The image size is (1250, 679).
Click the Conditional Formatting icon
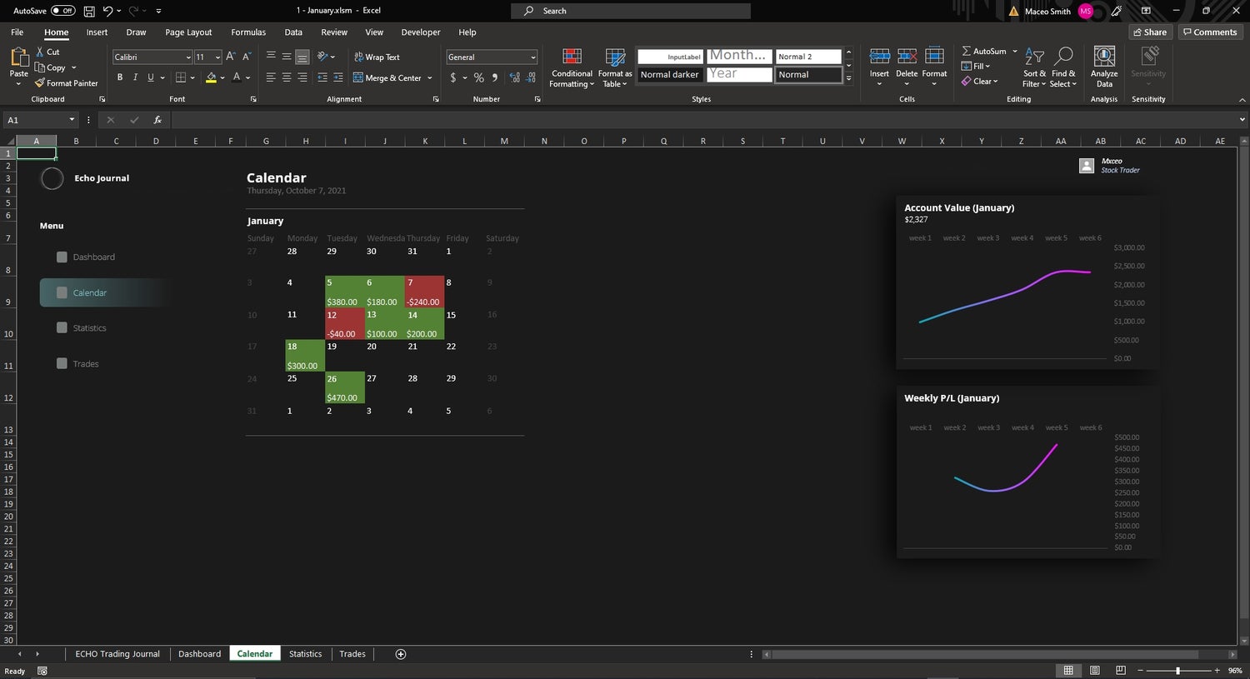point(572,57)
